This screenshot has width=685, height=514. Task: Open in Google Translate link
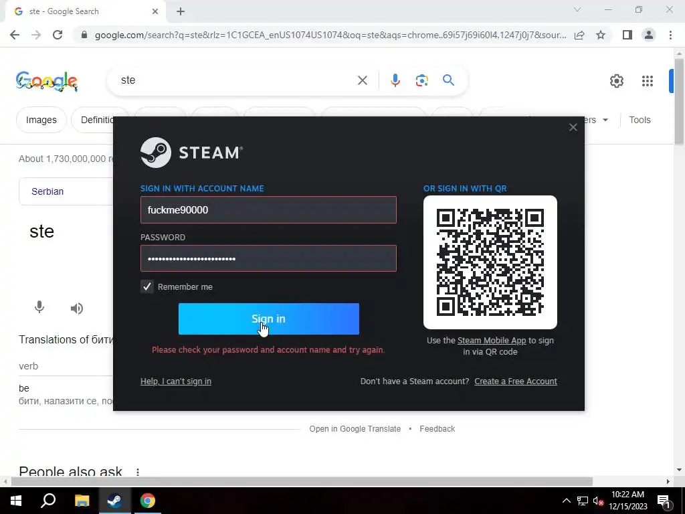tap(355, 429)
